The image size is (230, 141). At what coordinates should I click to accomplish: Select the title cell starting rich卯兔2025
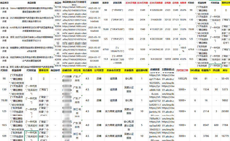pyautogui.click(x=32, y=30)
